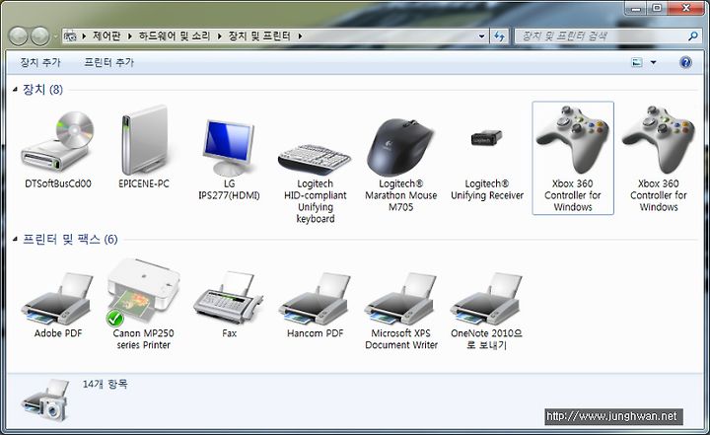Collapse the 프린터 및 팩스 (6) group
Screen dimensions: 710x435
click(x=15, y=239)
